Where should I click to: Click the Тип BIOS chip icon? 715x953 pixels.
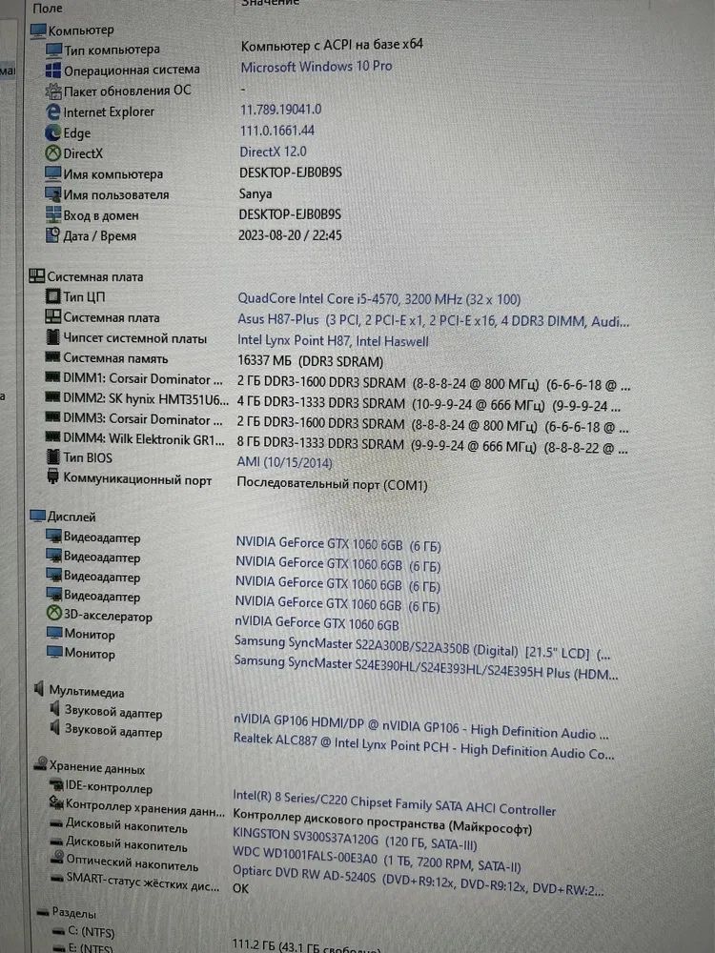(x=53, y=457)
